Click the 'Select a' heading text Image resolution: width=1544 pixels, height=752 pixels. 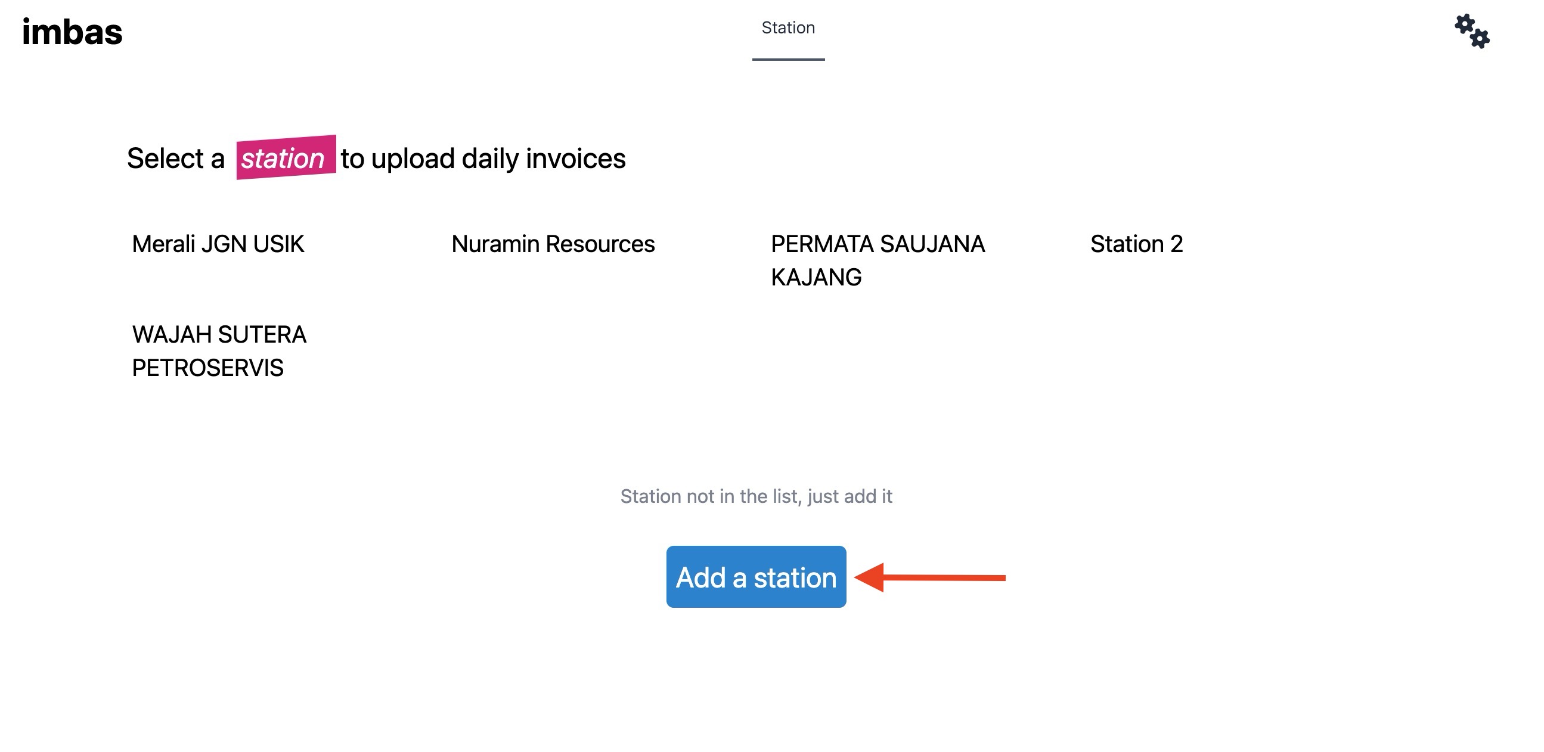pos(176,159)
